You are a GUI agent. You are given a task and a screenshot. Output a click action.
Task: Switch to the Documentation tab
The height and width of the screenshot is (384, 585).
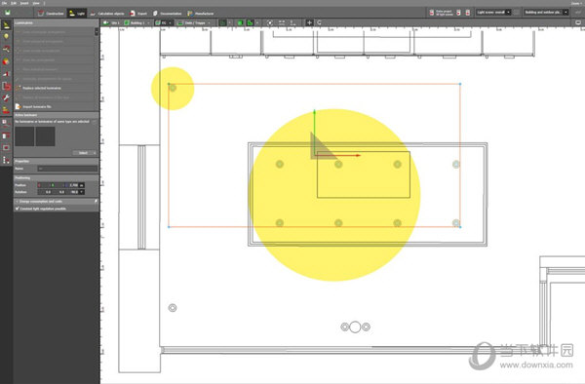click(167, 13)
